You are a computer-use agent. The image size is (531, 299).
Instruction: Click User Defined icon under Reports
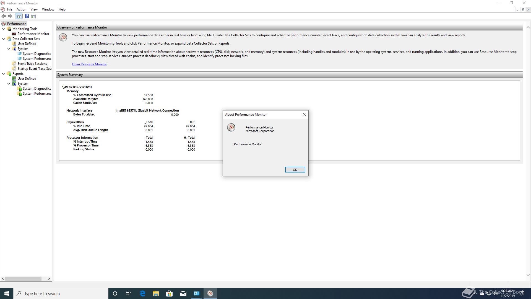(x=14, y=79)
